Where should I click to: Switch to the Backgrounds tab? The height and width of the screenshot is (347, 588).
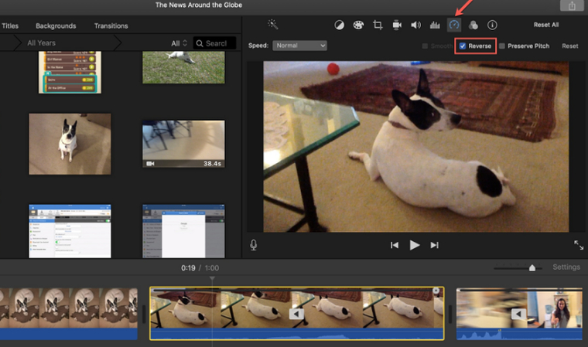tap(56, 26)
